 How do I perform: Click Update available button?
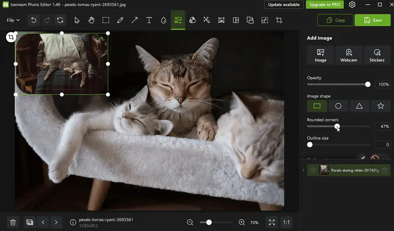[x=284, y=4]
